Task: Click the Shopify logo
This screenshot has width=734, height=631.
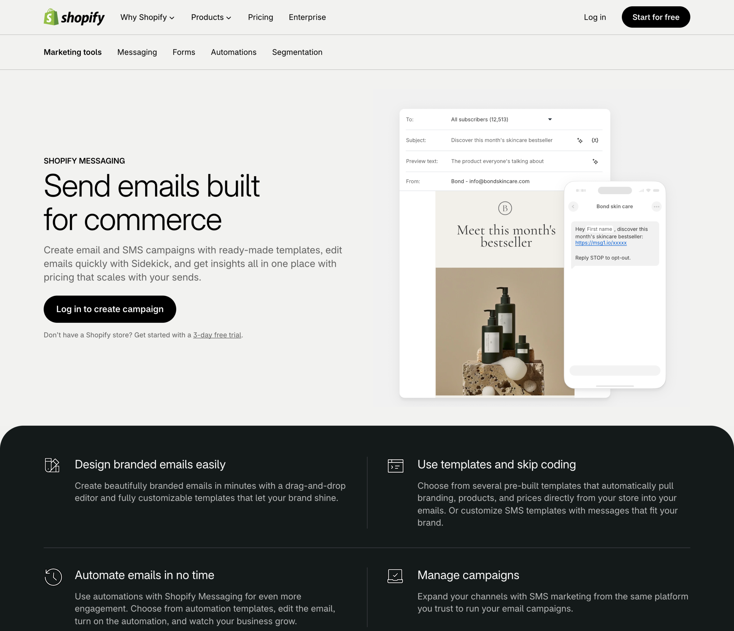Action: (74, 17)
